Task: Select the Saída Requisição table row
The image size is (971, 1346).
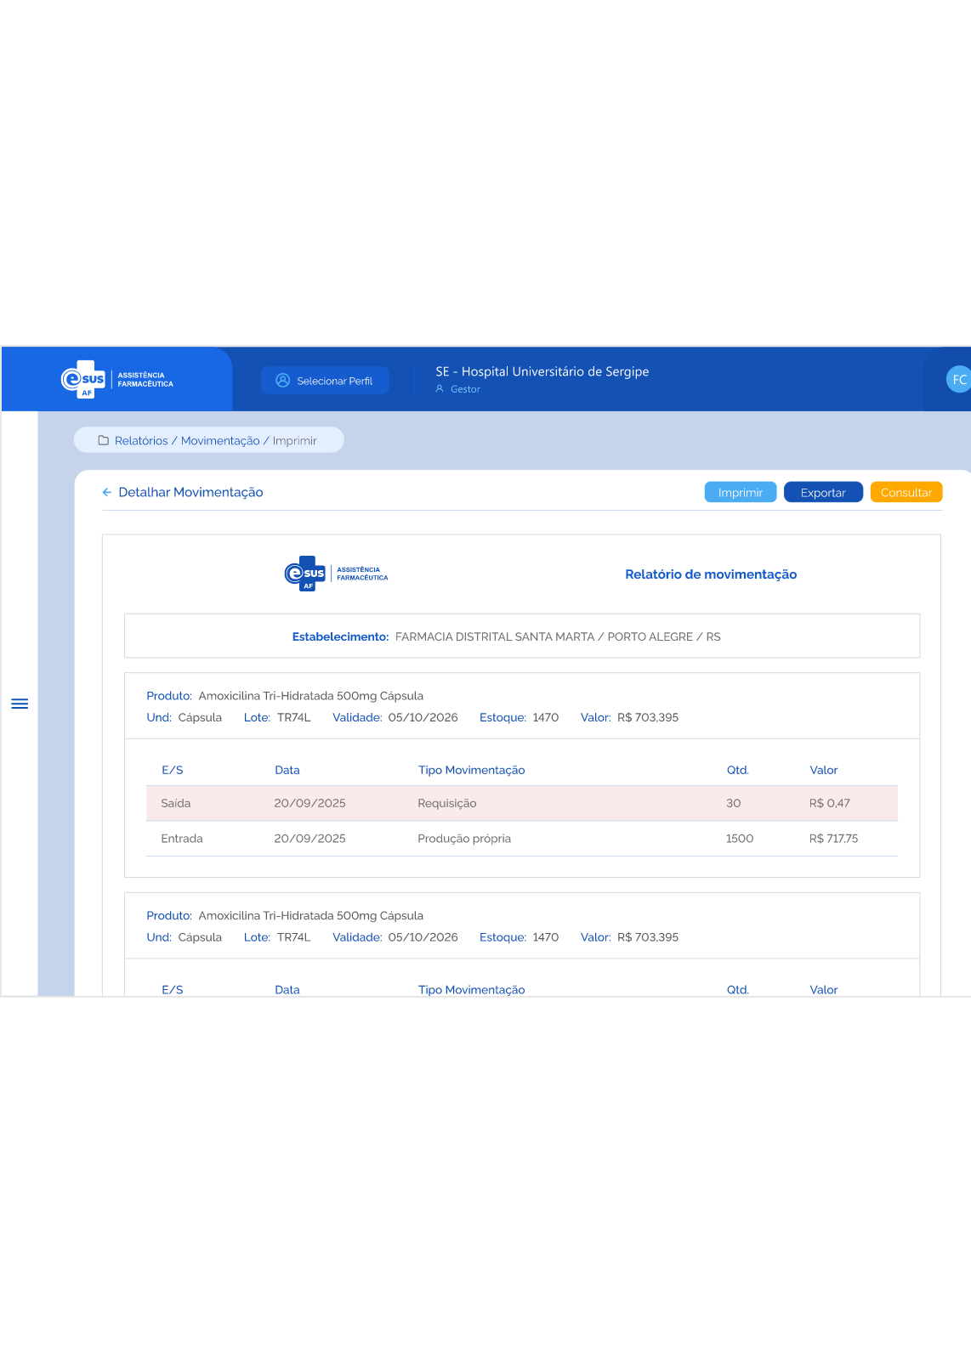Action: pos(521,803)
